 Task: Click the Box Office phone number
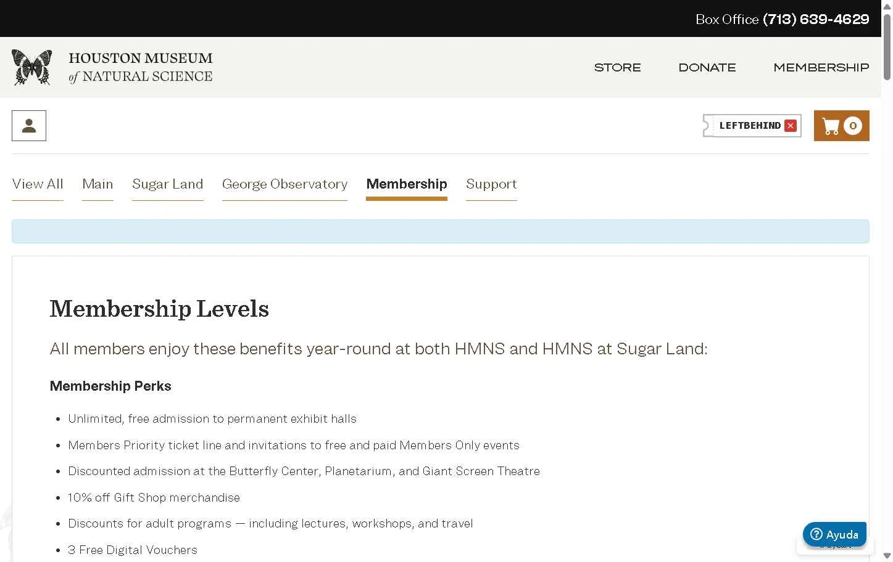coord(816,19)
